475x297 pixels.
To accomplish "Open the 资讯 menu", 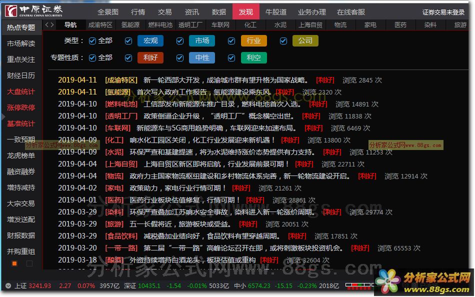I will (192, 12).
